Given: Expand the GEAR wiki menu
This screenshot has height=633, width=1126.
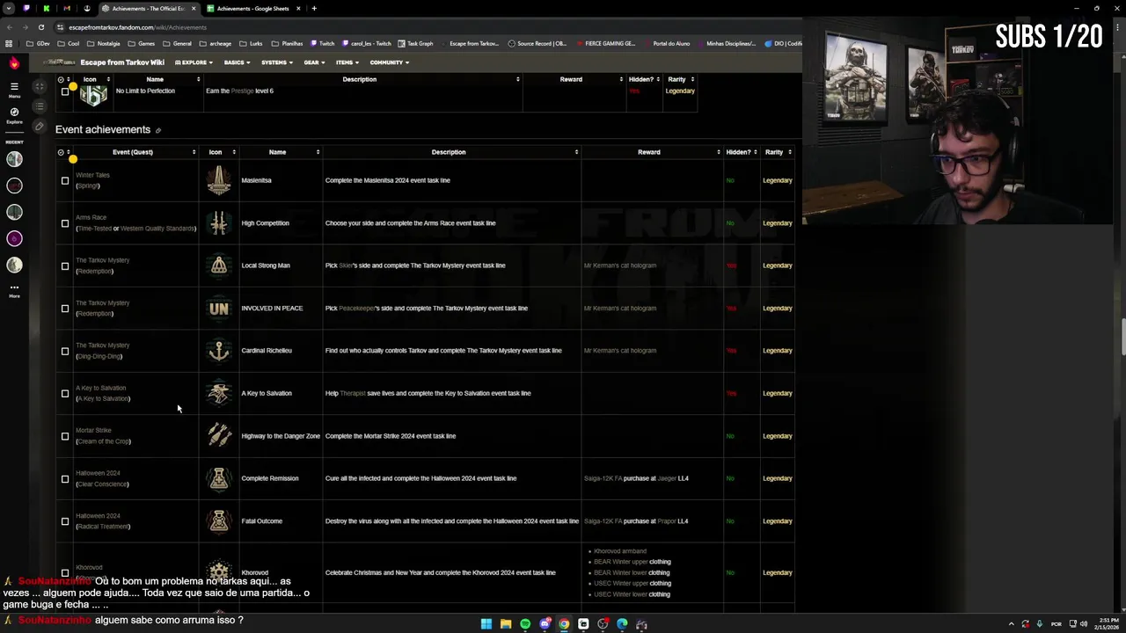Looking at the screenshot, I should pos(314,62).
